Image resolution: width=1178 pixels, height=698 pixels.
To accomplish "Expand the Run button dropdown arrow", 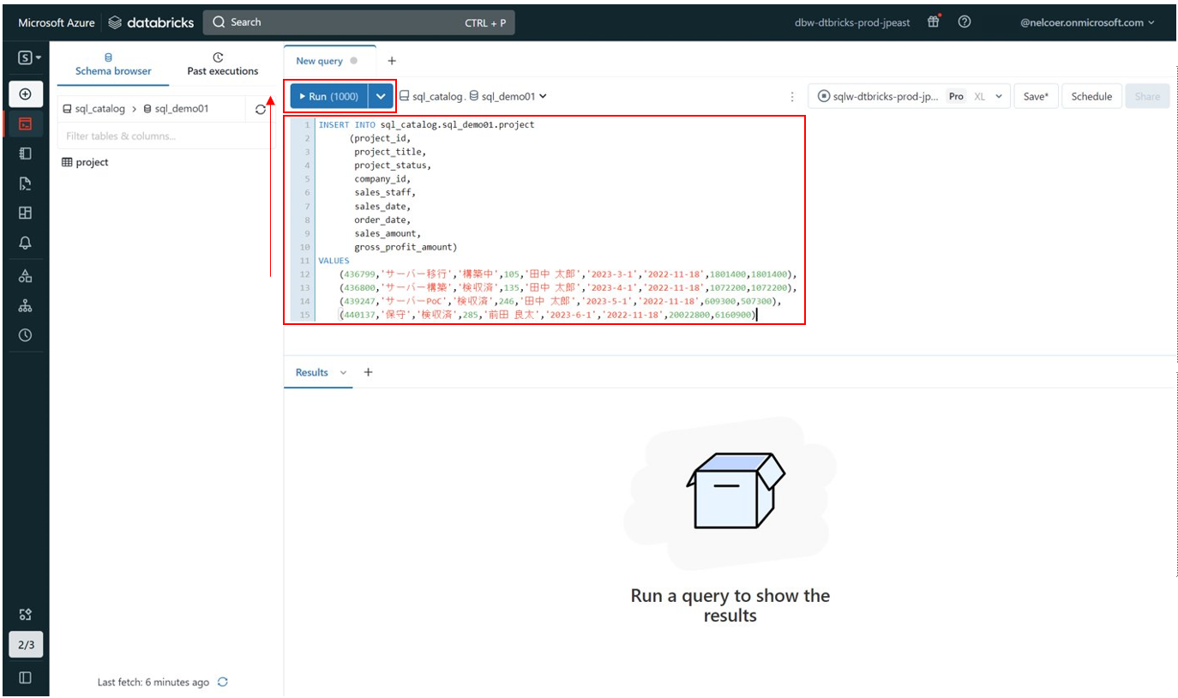I will coord(381,97).
